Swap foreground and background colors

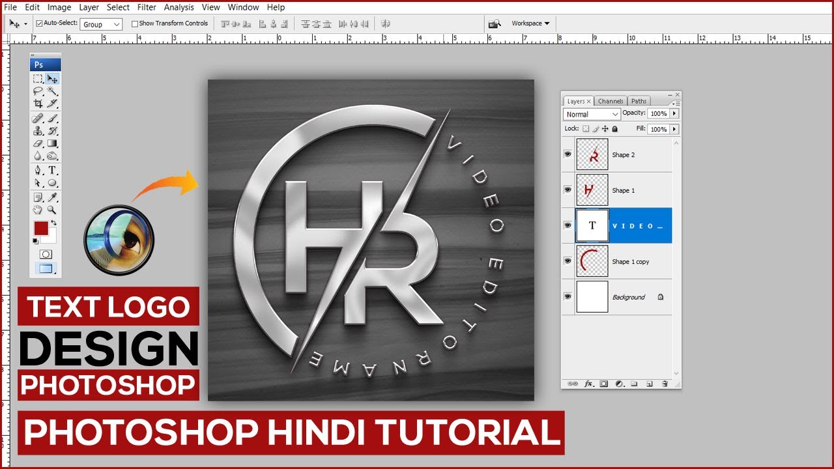point(53,223)
